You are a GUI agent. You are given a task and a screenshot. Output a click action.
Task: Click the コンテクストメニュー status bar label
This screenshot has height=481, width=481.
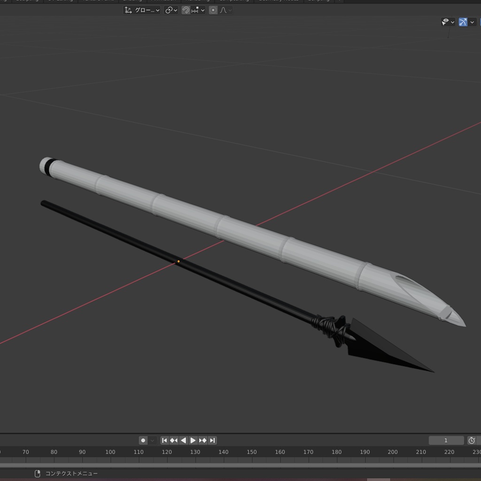[71, 473]
